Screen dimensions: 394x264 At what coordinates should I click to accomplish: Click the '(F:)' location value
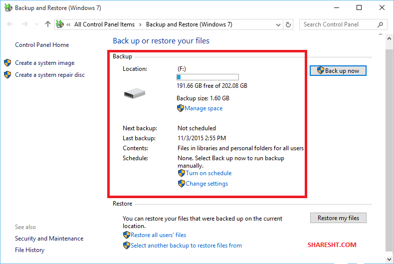[182, 69]
